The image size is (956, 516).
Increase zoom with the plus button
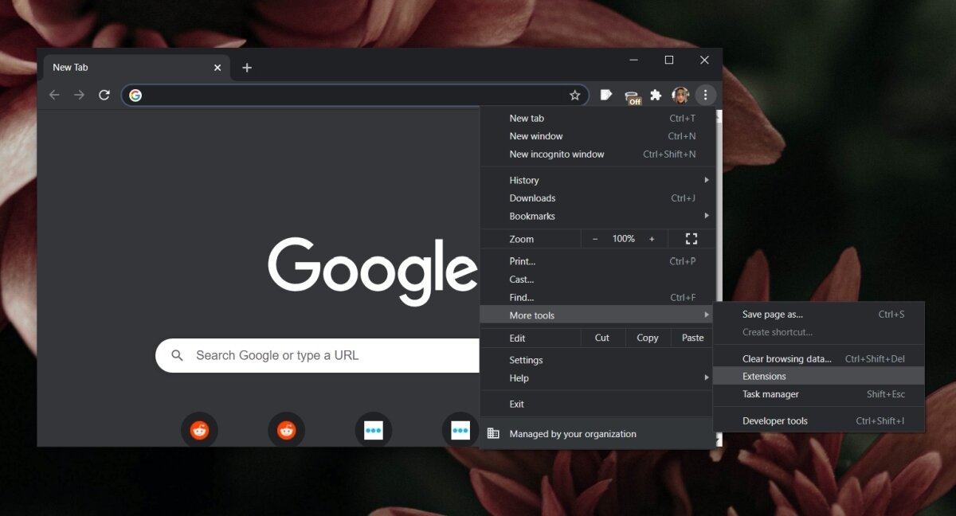(x=652, y=239)
